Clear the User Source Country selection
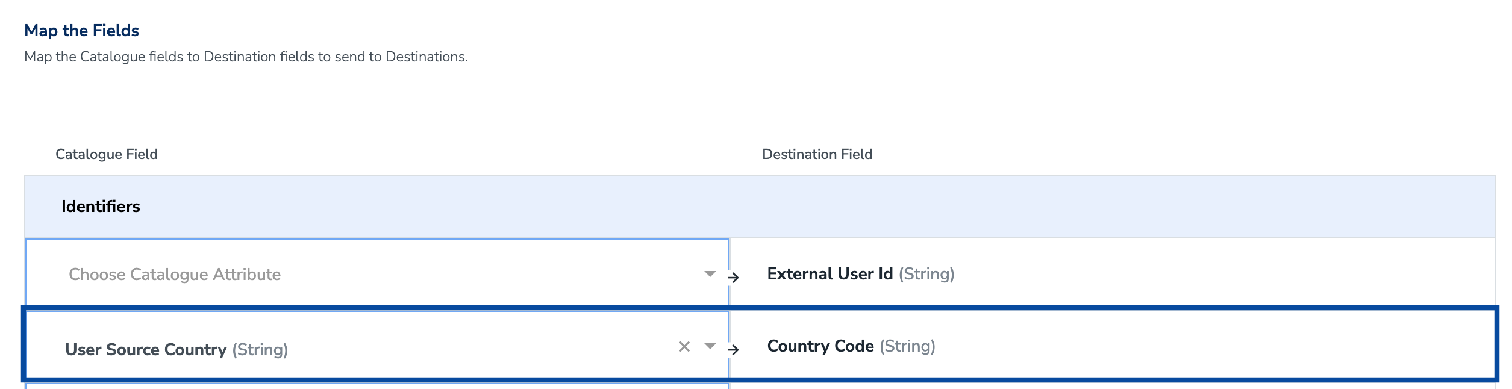Screen dimensions: 1512x389 click(x=684, y=347)
